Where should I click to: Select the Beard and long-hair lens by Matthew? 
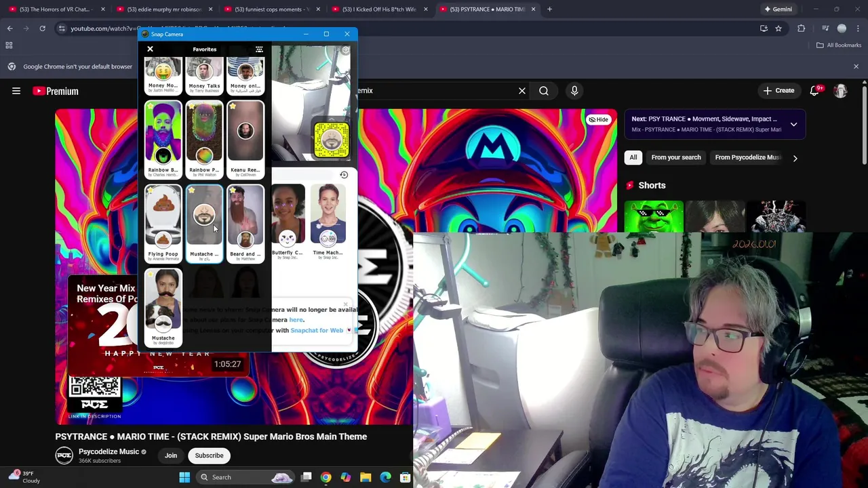click(x=245, y=223)
